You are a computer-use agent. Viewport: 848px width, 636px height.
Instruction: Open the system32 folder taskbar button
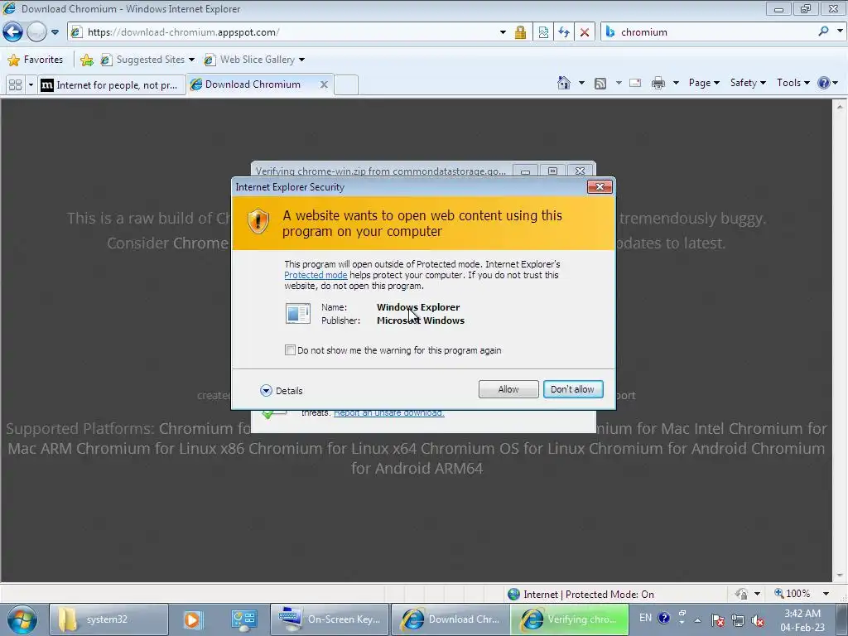[x=108, y=619]
